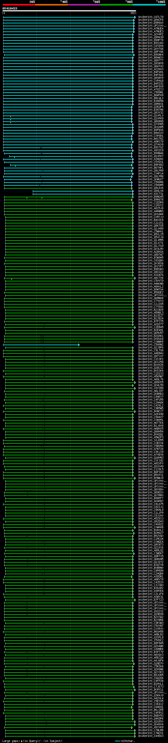The height and width of the screenshot is (743, 168).
Task: Click label UniRef100_Q9FYA6
Action: (x=151, y=52)
